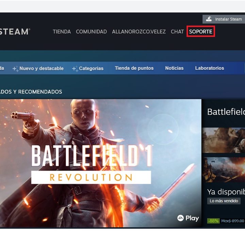This screenshot has height=245, width=245.
Task: Open the CHAT menu item
Action: 177,32
